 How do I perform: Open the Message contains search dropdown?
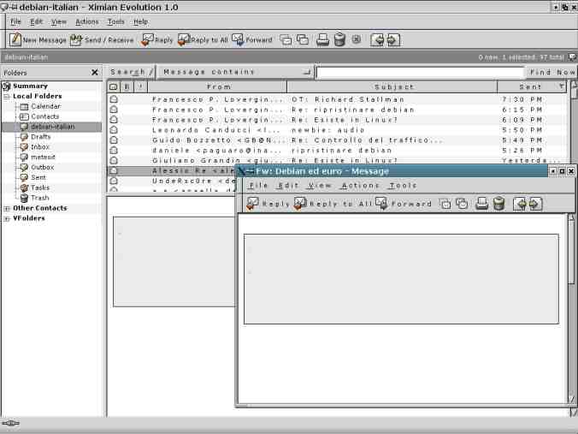235,72
